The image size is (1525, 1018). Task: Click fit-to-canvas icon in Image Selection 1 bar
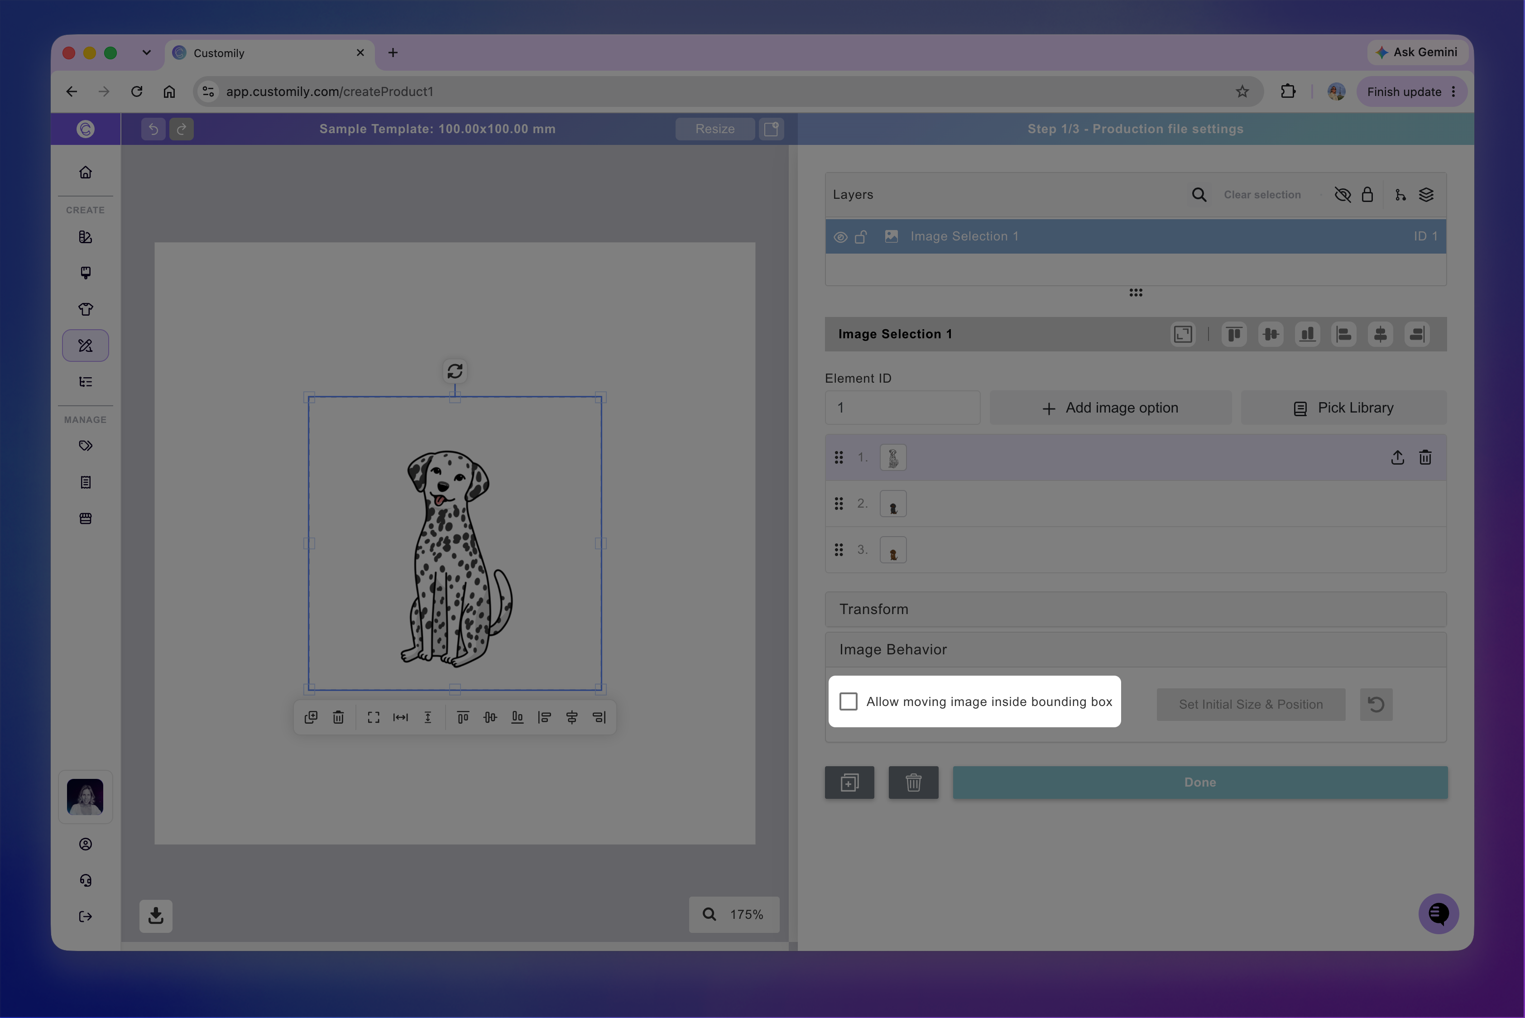(x=1182, y=334)
